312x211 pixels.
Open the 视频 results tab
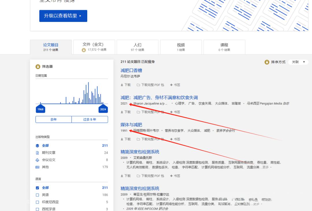click(x=181, y=47)
